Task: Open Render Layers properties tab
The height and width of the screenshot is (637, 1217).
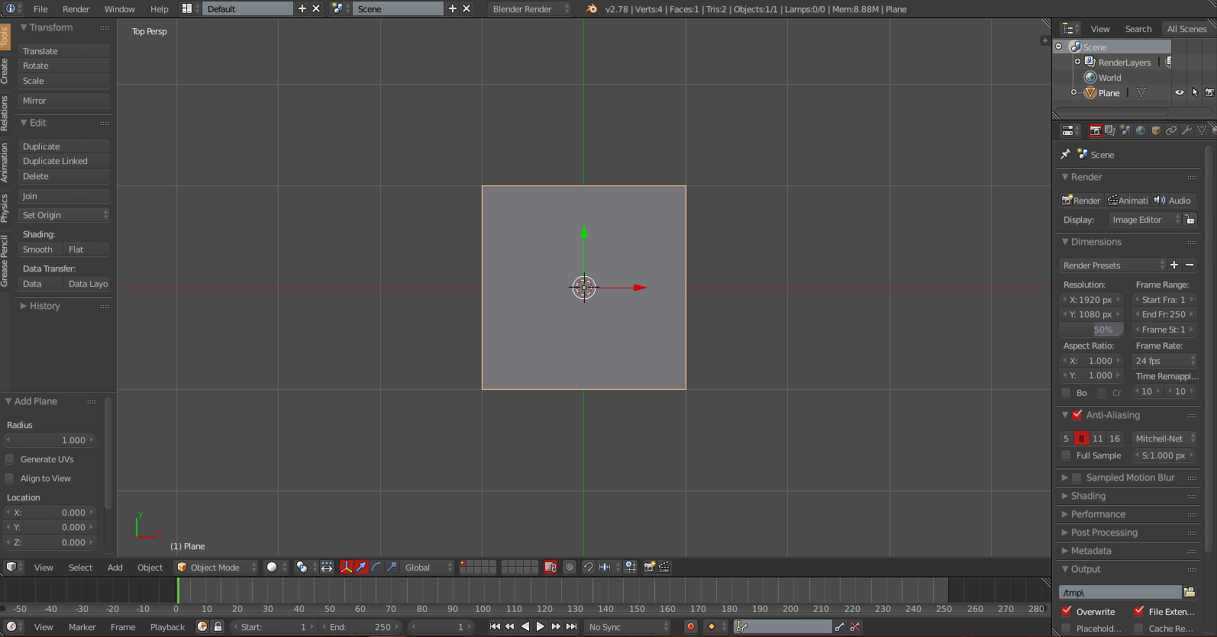Action: [x=1110, y=130]
